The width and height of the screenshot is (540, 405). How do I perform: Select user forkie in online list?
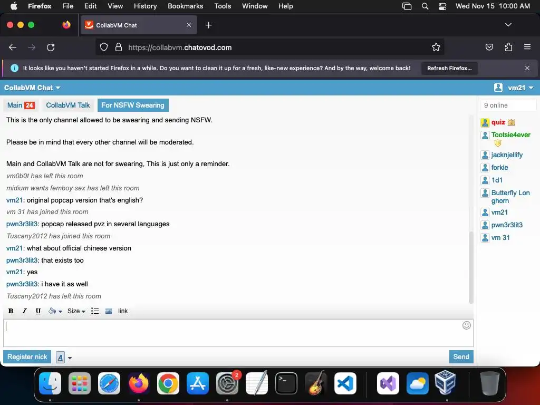click(499, 167)
